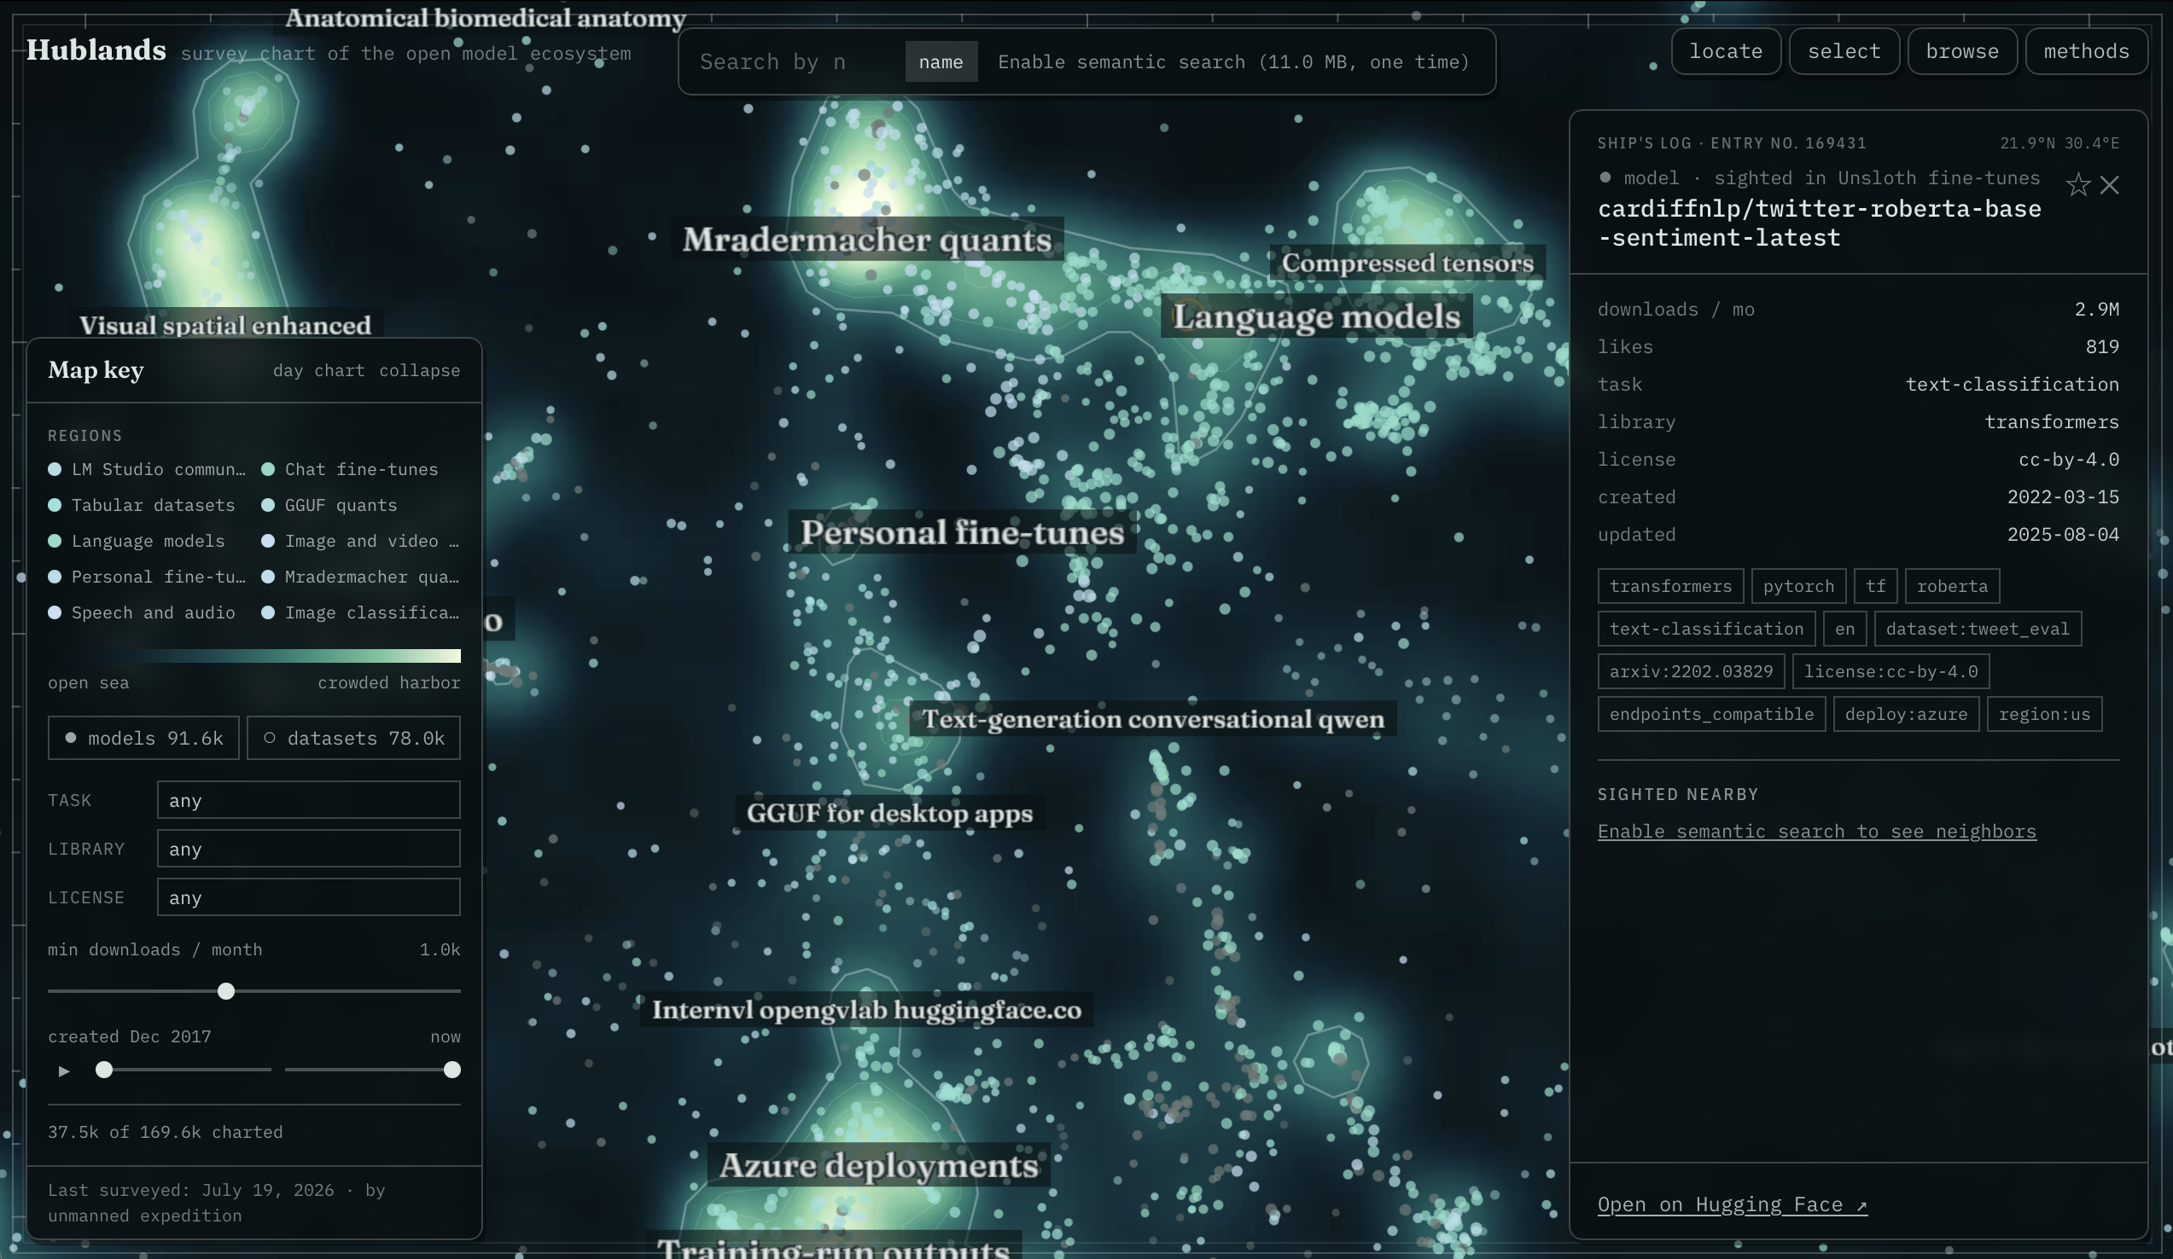Toggle the GGUF quants region

point(329,505)
